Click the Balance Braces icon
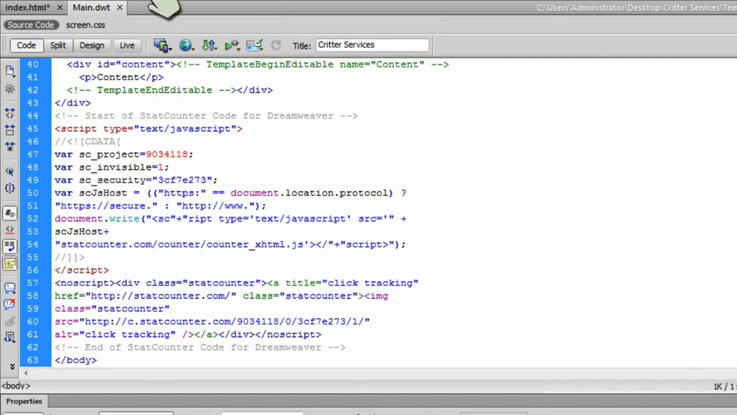Viewport: 737px width, 415px height. point(9,188)
